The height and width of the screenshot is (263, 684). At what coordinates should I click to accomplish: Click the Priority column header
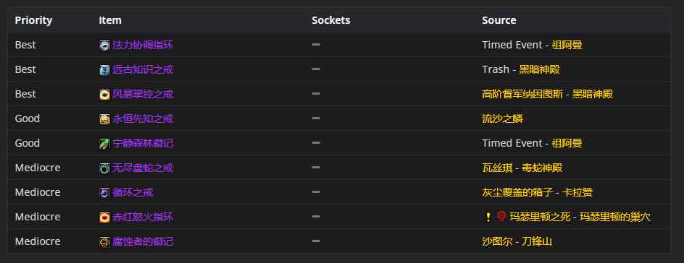pyautogui.click(x=33, y=20)
